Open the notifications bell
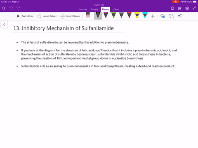Image resolution: width=198 pixels, height=148 pixels. 172,8
